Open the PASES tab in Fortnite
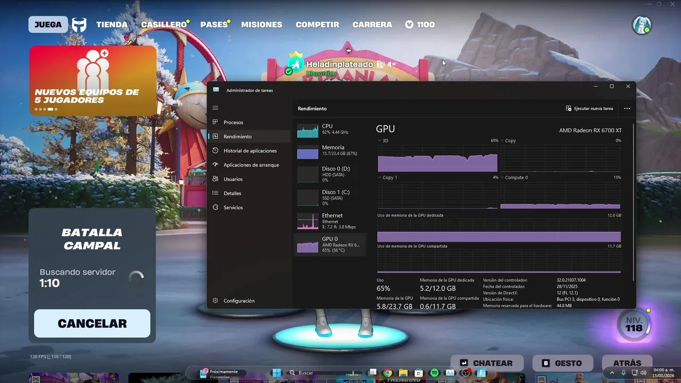The width and height of the screenshot is (681, 383). click(214, 24)
